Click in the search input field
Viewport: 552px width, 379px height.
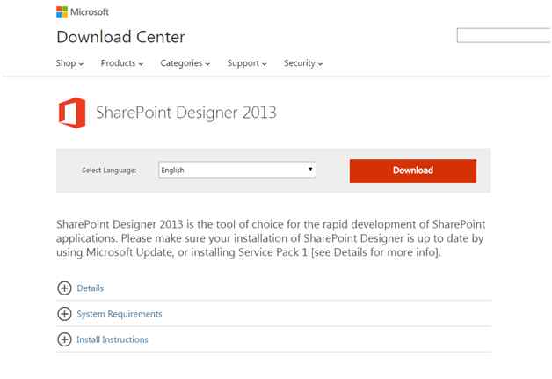(504, 36)
